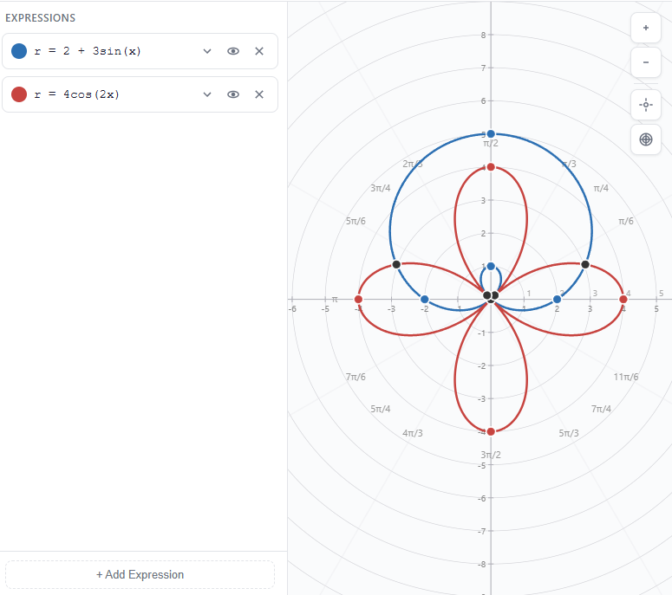672x595 pixels.
Task: Click the 4π/3 angle label
Action: tap(412, 433)
